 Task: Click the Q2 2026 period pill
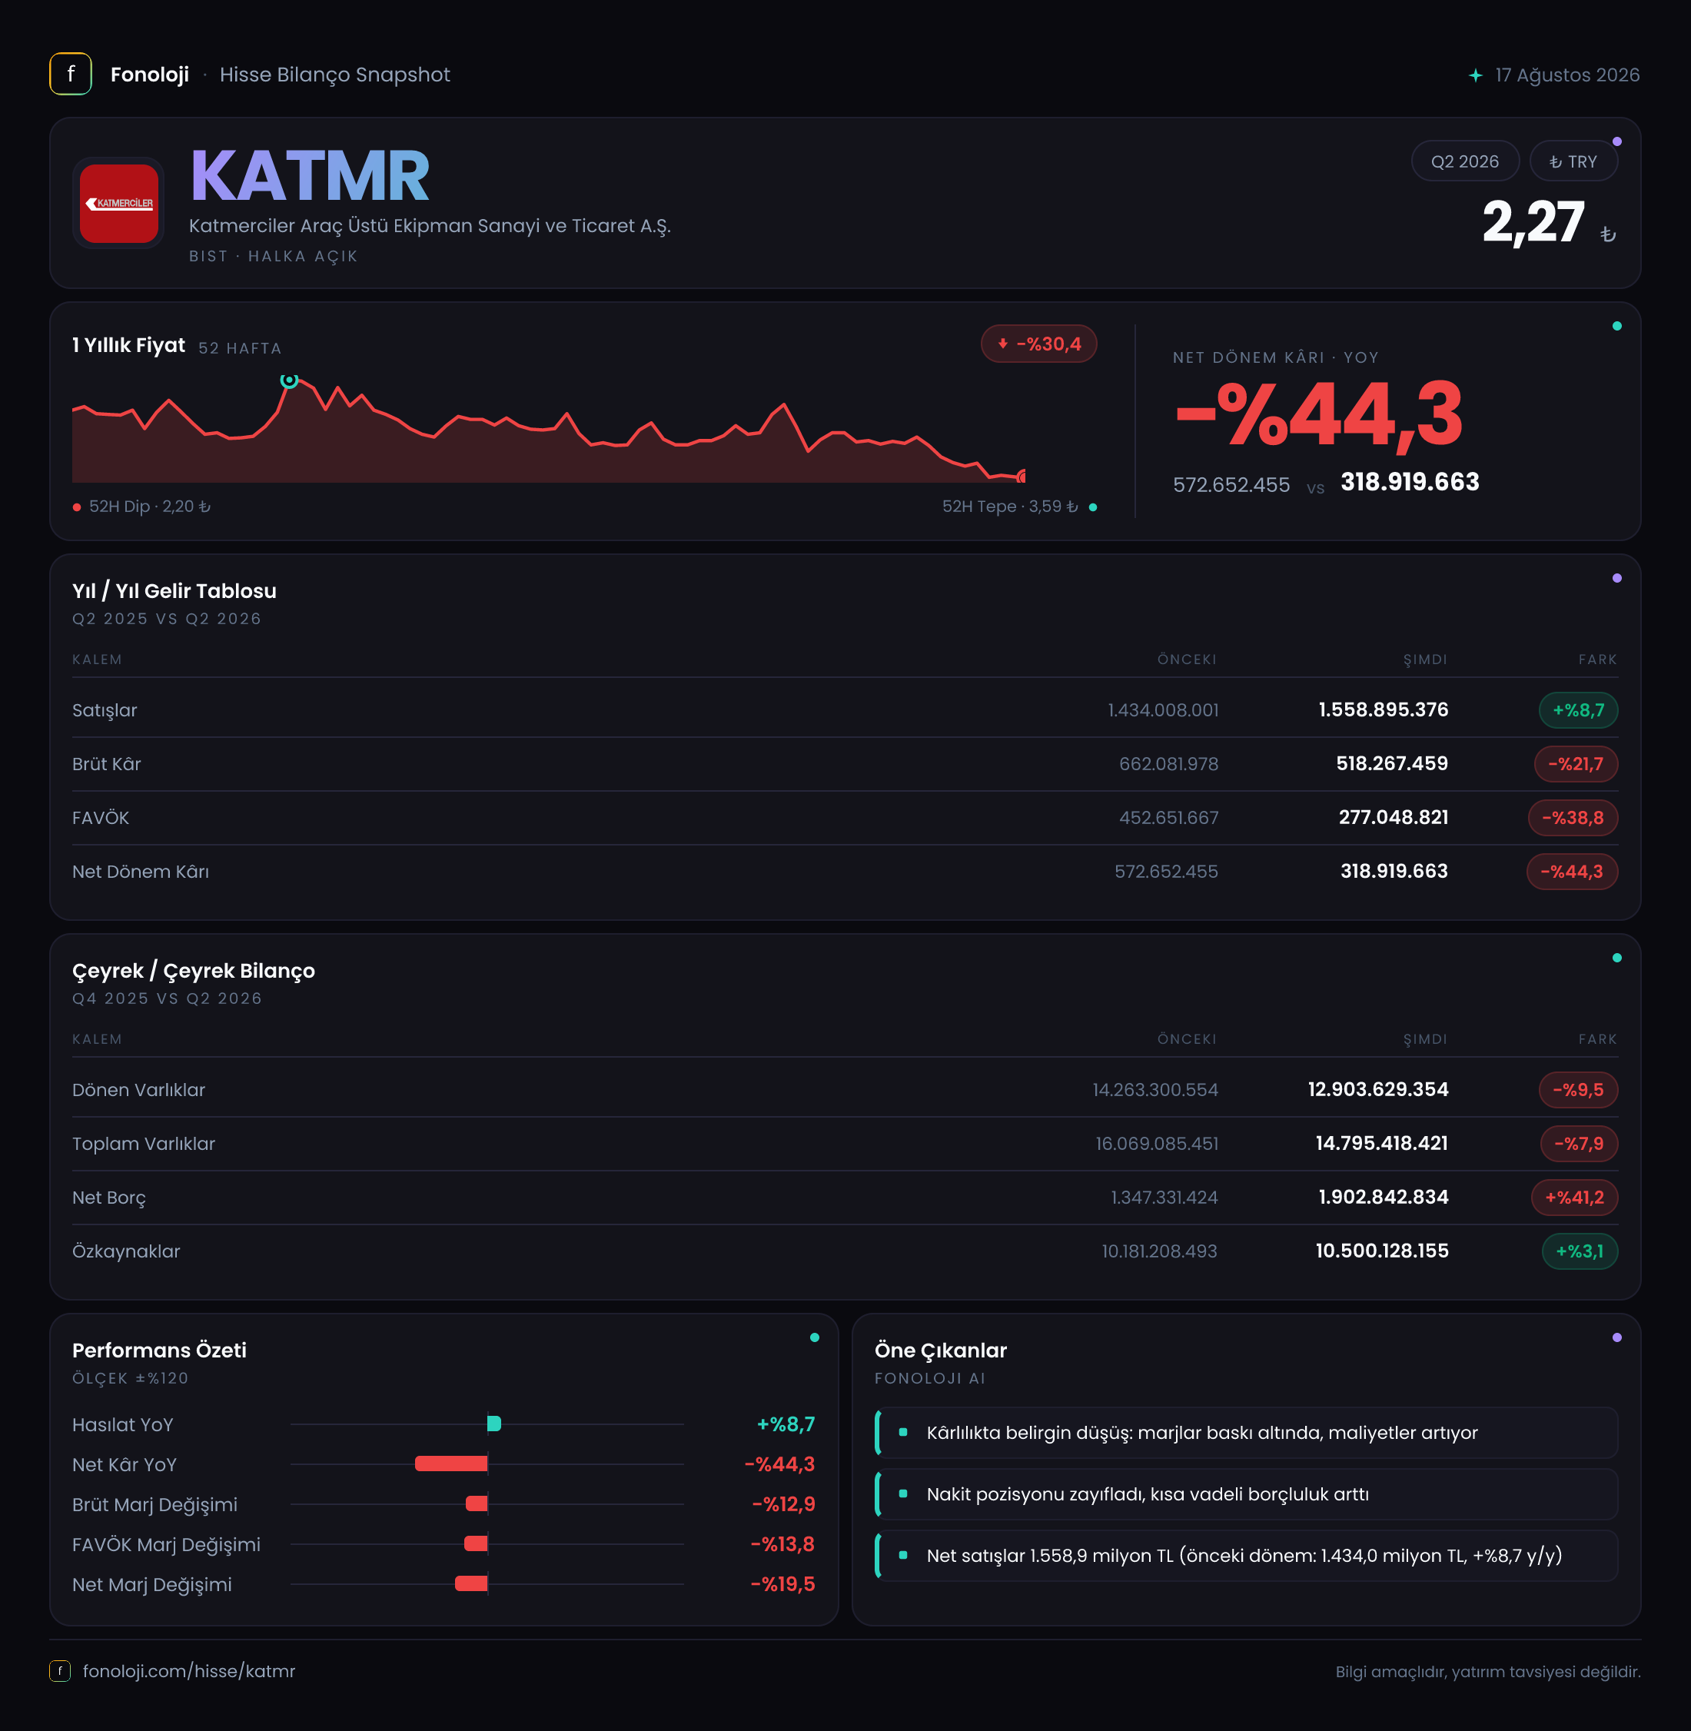tap(1464, 161)
